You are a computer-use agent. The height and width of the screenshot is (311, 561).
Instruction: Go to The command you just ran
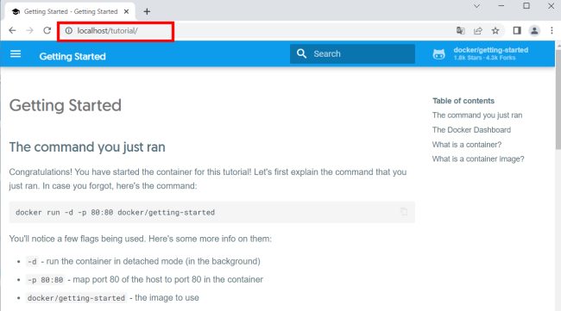[477, 115]
